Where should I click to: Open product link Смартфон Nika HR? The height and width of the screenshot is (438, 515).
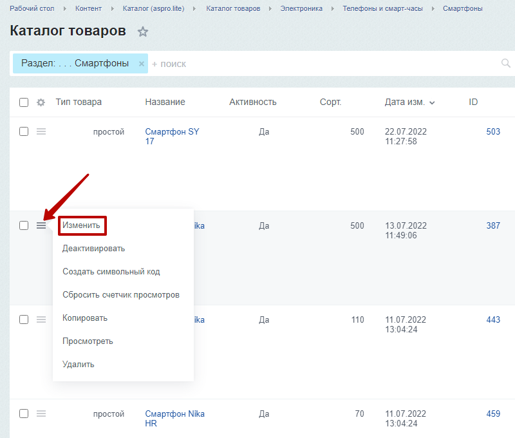pos(174,418)
